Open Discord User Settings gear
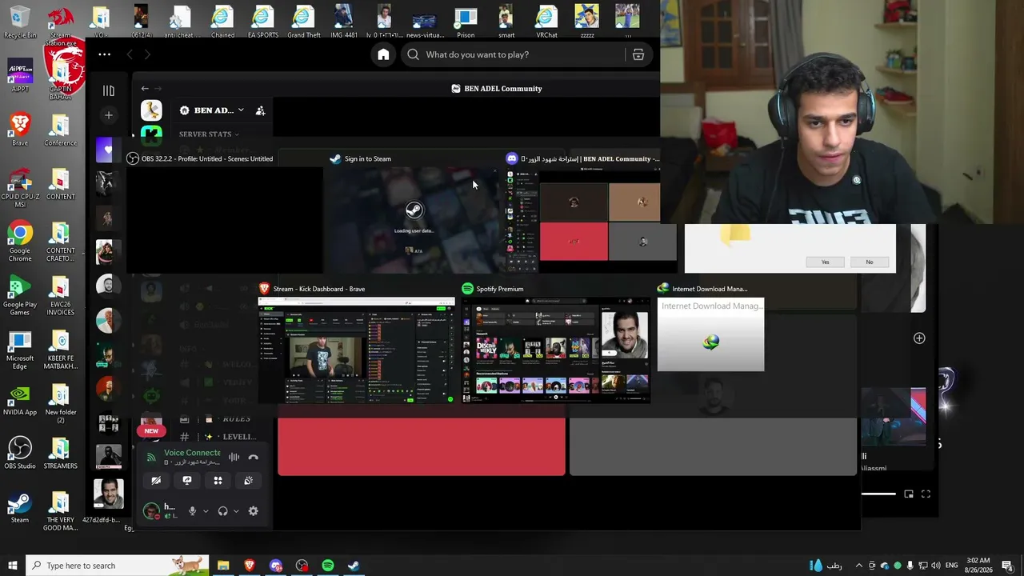 coord(254,511)
